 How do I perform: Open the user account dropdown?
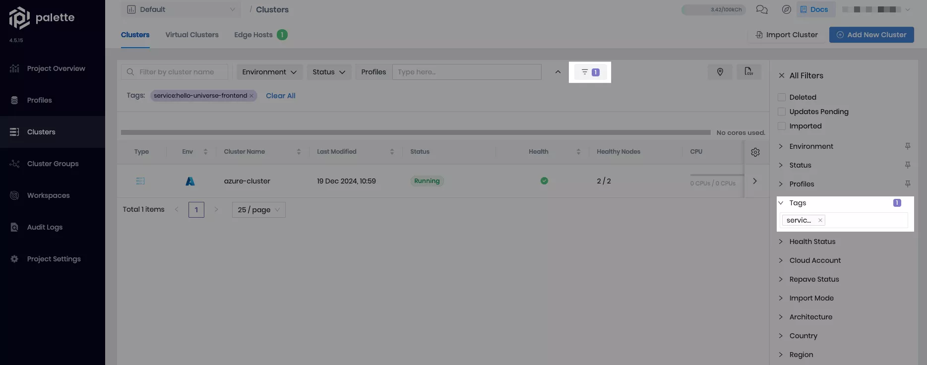876,9
